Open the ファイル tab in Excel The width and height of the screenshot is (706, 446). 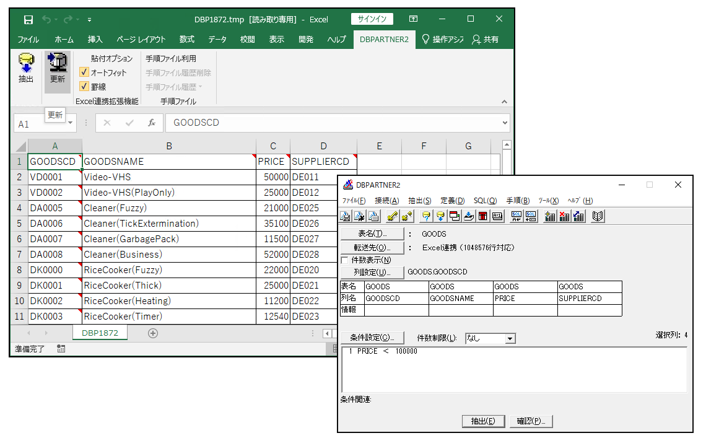point(28,40)
